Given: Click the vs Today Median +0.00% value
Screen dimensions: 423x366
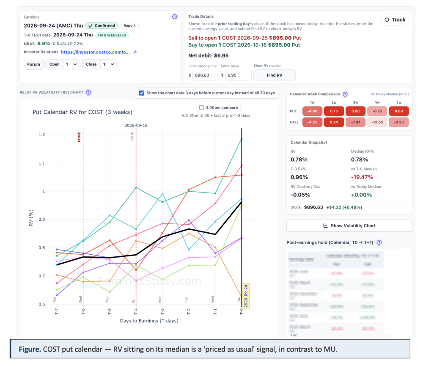Looking at the screenshot, I should [x=361, y=195].
